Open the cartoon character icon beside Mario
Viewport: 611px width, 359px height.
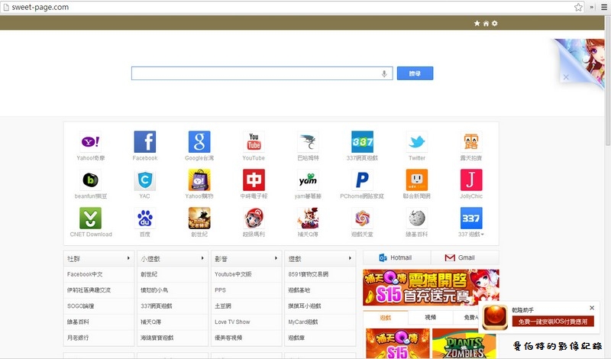308,218
